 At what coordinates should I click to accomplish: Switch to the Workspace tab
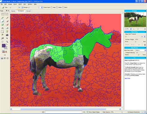click(21, 11)
